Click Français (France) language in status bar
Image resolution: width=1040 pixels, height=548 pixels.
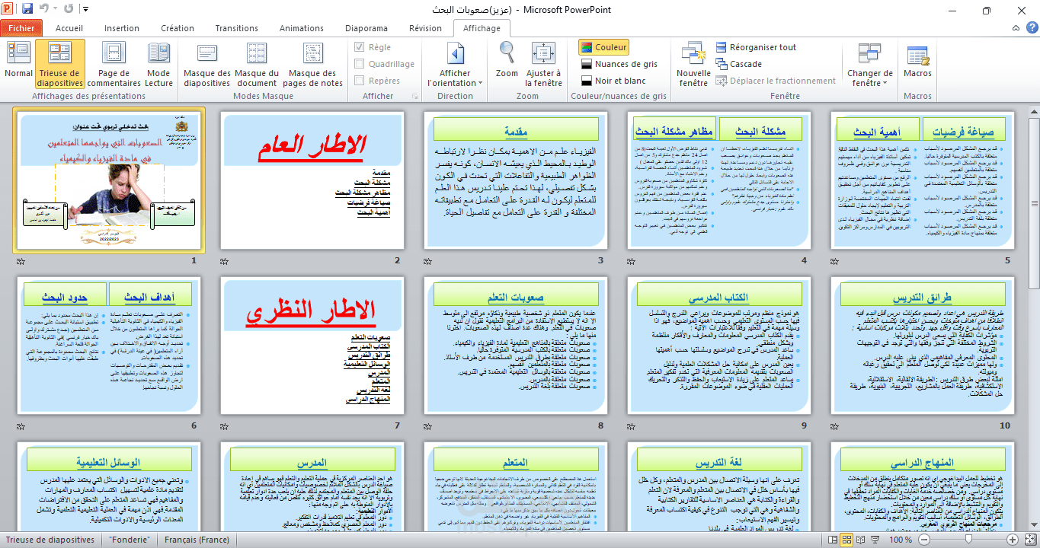(x=197, y=540)
